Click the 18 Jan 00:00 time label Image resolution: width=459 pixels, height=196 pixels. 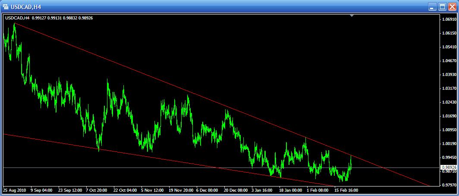[x=291, y=190]
